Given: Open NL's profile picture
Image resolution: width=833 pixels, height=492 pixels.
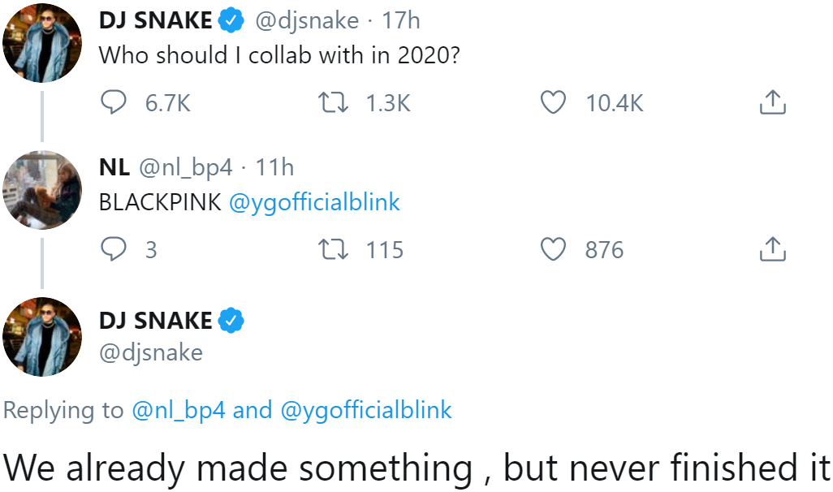Looking at the screenshot, I should click(42, 189).
